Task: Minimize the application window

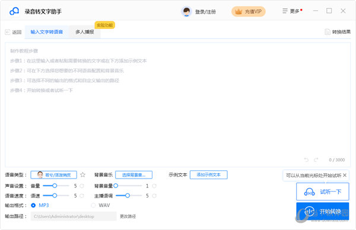Action: (x=316, y=11)
